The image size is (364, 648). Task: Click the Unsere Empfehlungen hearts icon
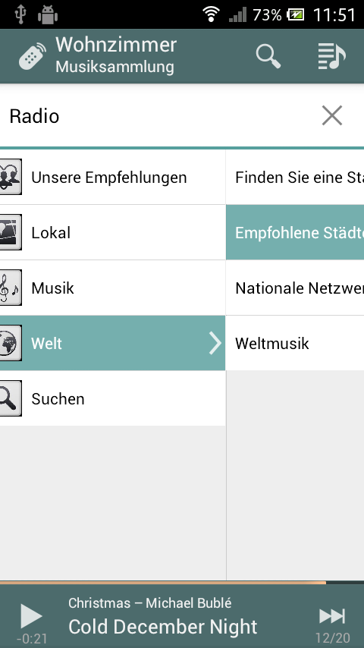click(x=10, y=177)
